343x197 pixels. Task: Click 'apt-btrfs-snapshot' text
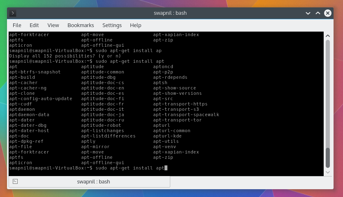click(35, 72)
